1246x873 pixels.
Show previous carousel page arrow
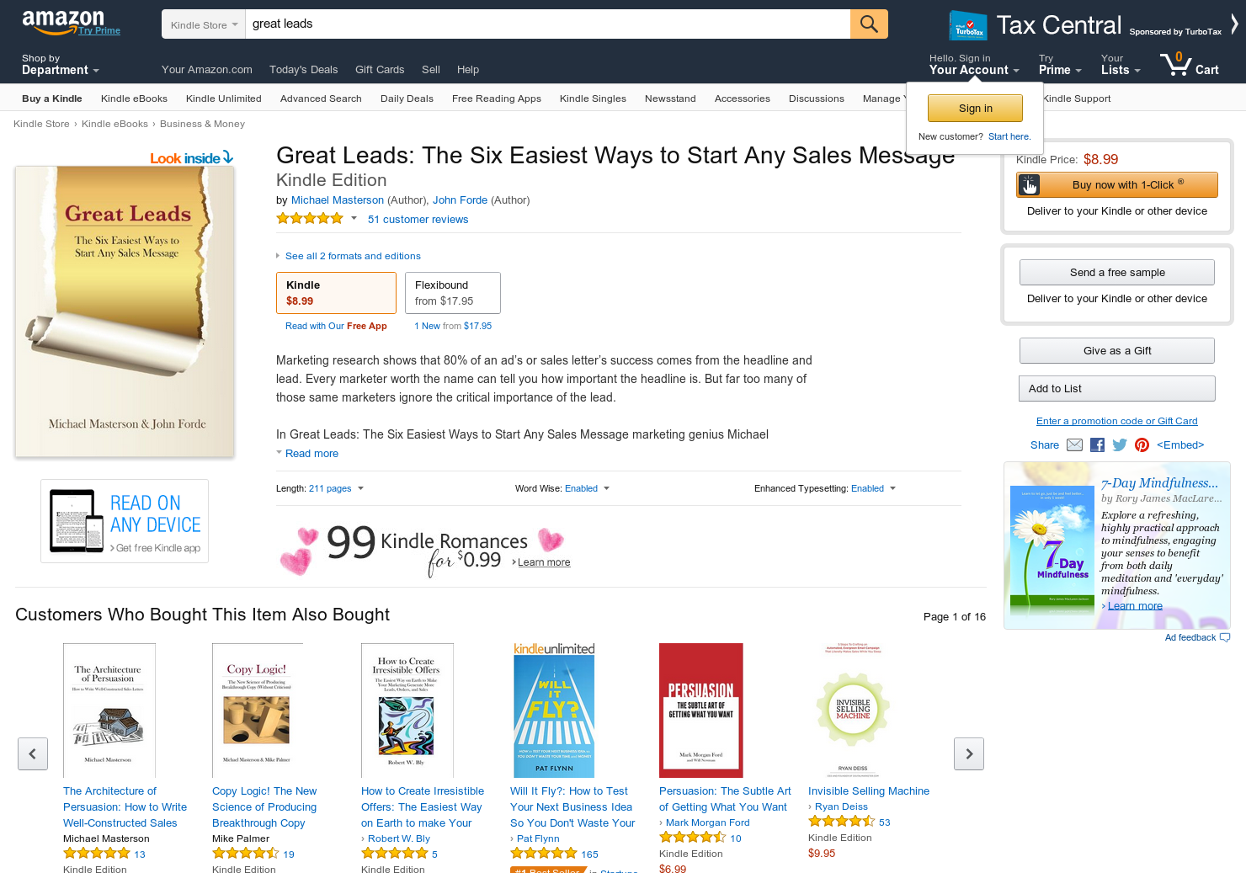tap(33, 753)
